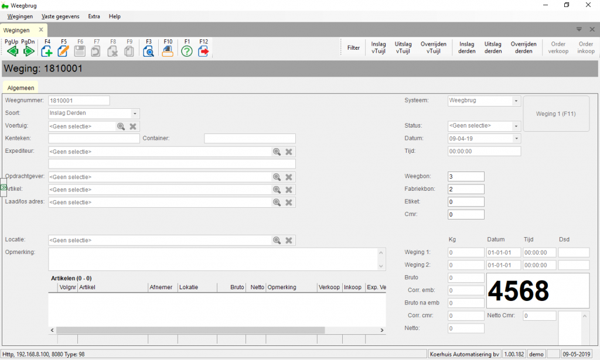Viewport: 600px width, 360px height.
Task: Select the Algemeen tab
Action: pyautogui.click(x=21, y=88)
